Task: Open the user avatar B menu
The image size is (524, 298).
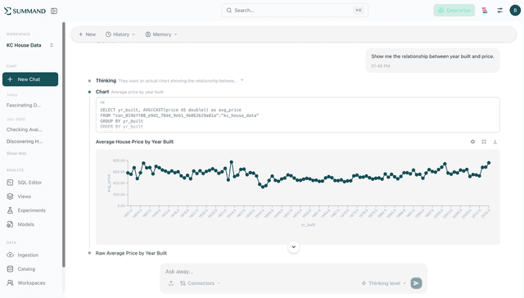Action: click(x=515, y=11)
